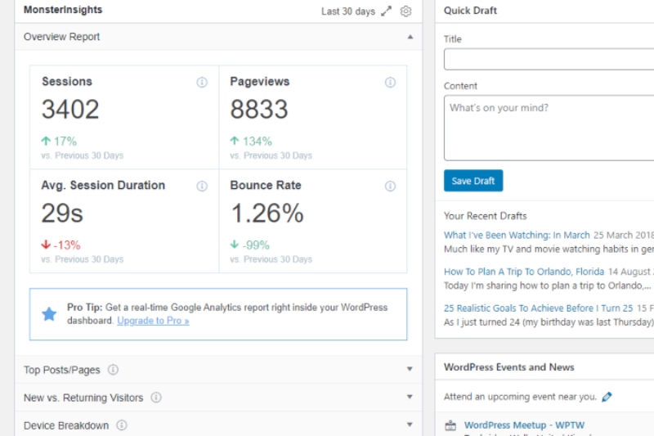The image size is (654, 436).
Task: Open the Upgrade to Pro link
Action: pyautogui.click(x=153, y=321)
